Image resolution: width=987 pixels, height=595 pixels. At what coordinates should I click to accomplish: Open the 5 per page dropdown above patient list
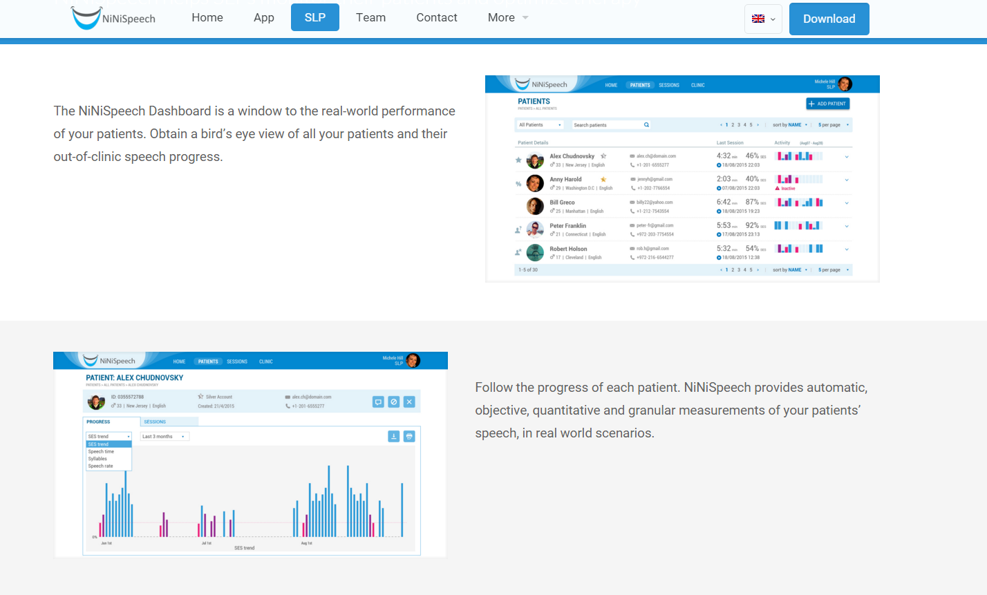point(834,125)
